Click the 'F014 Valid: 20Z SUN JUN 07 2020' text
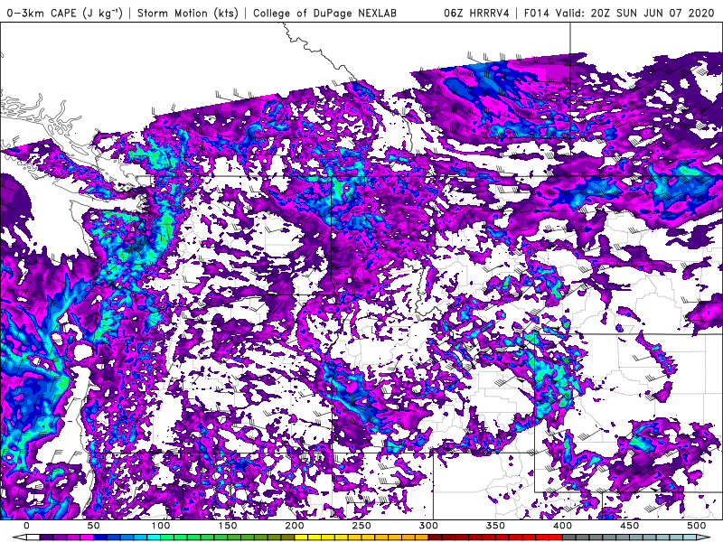 point(619,13)
